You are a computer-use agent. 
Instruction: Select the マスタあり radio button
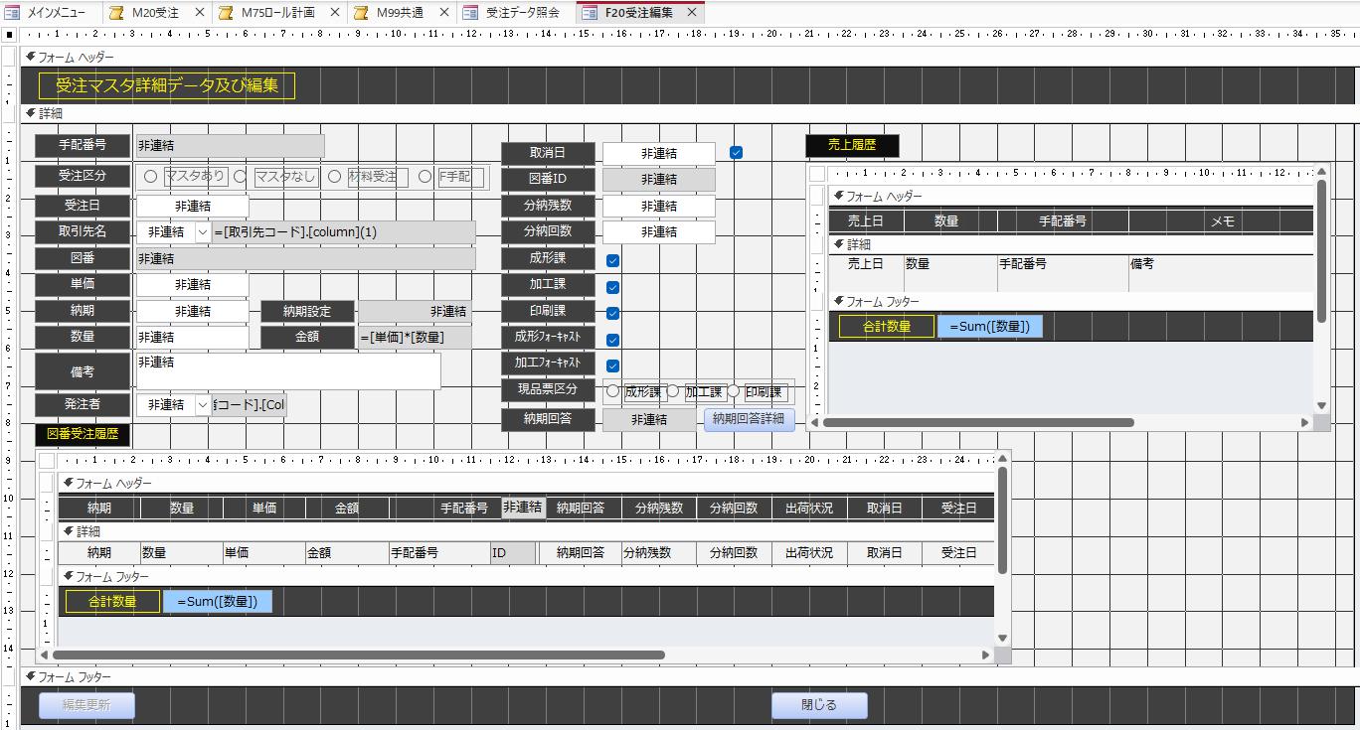151,177
